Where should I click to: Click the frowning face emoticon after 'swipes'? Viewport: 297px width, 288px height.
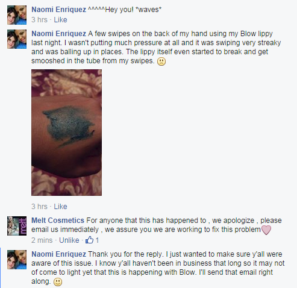pyautogui.click(x=161, y=61)
